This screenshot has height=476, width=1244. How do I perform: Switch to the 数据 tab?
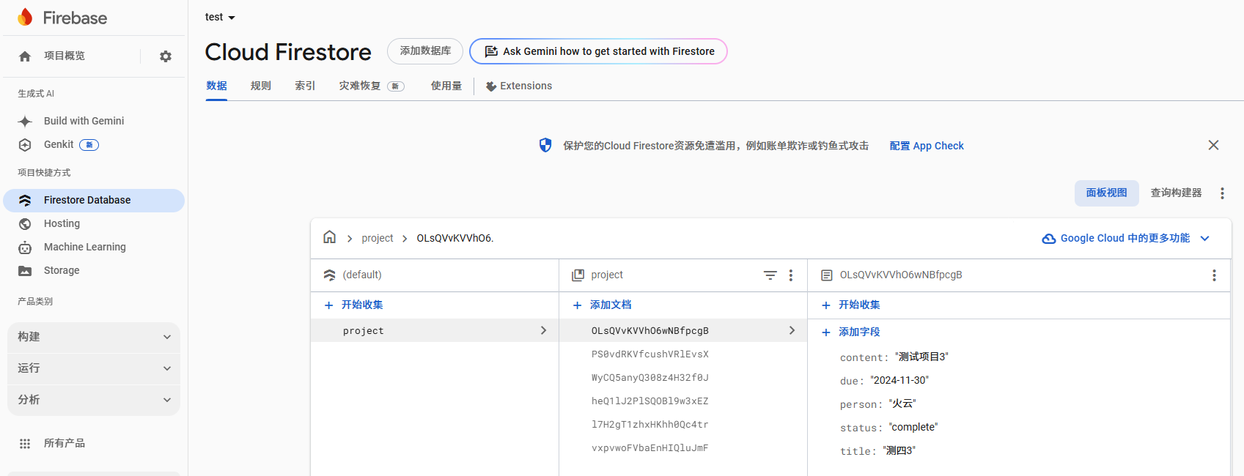tap(216, 86)
